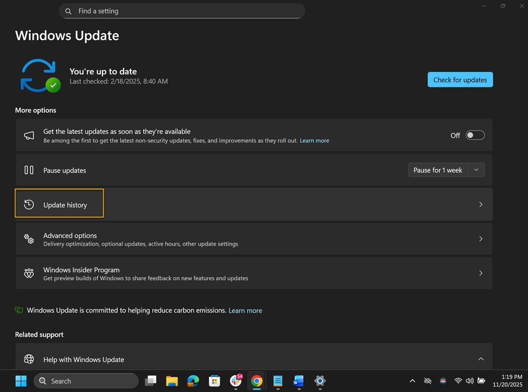
Task: Click the globe icon beside Help with Windows Update
Action: [29, 359]
